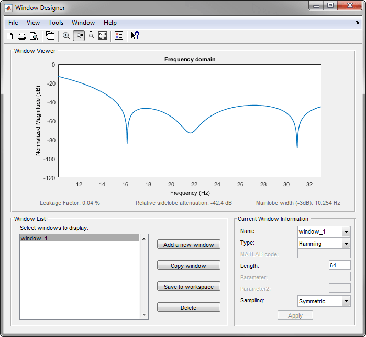Click the MATLAB code field
This screenshot has height=337, width=366.
(x=324, y=254)
